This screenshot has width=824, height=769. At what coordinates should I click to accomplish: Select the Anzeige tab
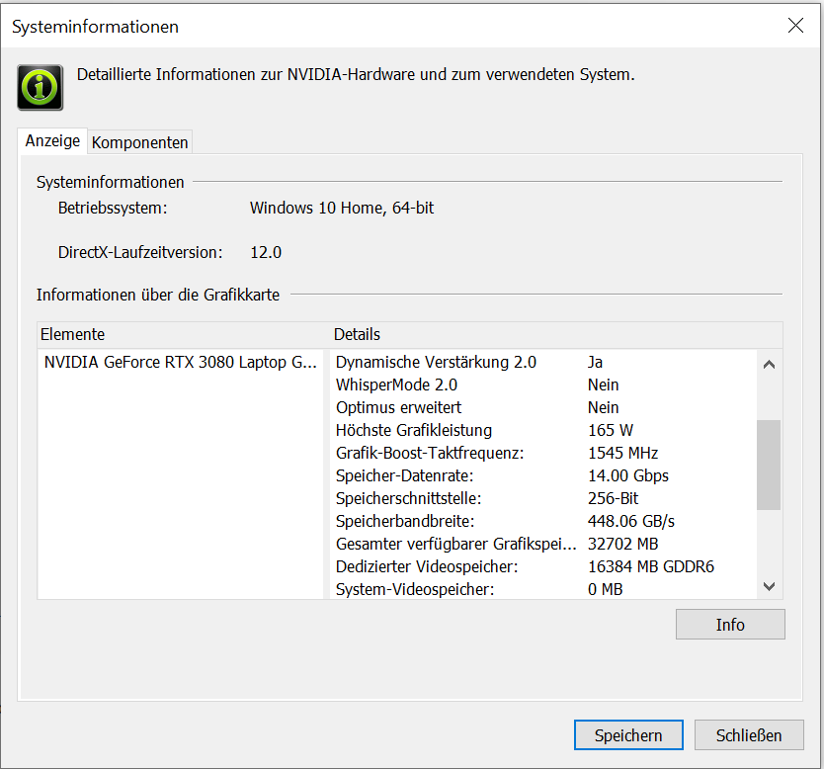52,141
